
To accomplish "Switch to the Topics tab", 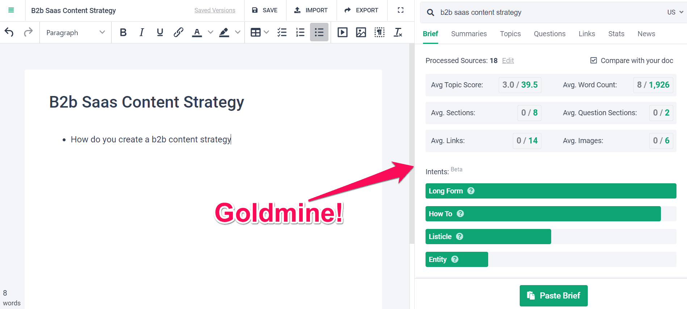I will pyautogui.click(x=510, y=34).
